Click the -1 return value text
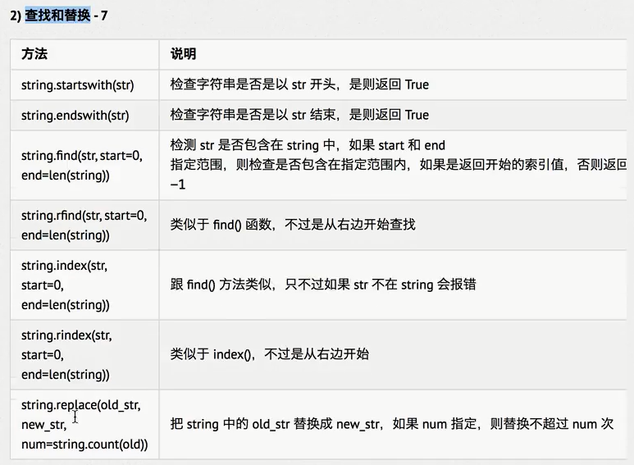This screenshot has height=465, width=634. tap(178, 185)
